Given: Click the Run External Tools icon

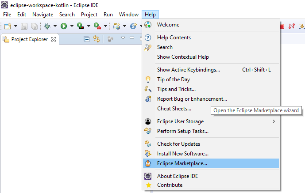Looking at the screenshot, I should (97, 26).
